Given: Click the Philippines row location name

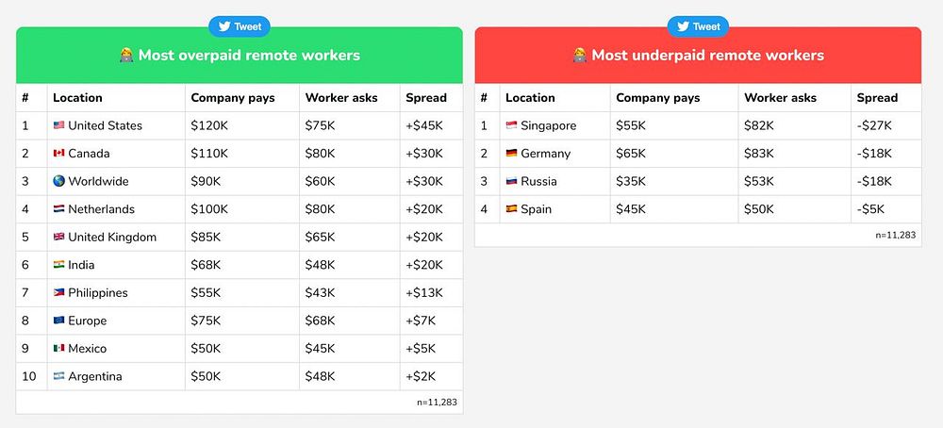Looking at the screenshot, I should tap(98, 293).
